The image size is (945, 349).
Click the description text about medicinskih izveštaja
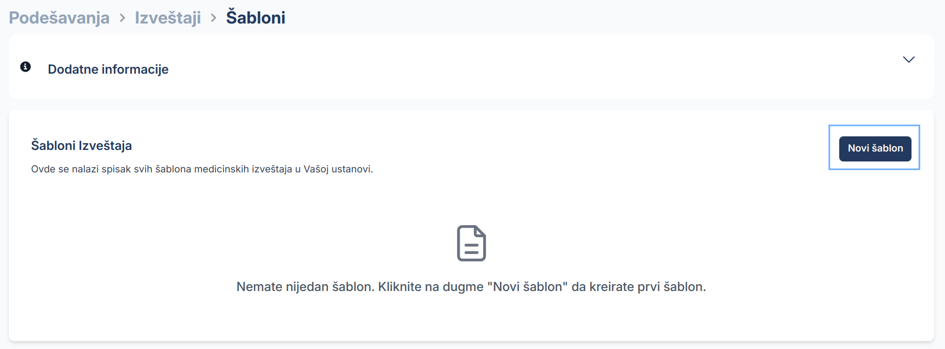click(x=202, y=169)
